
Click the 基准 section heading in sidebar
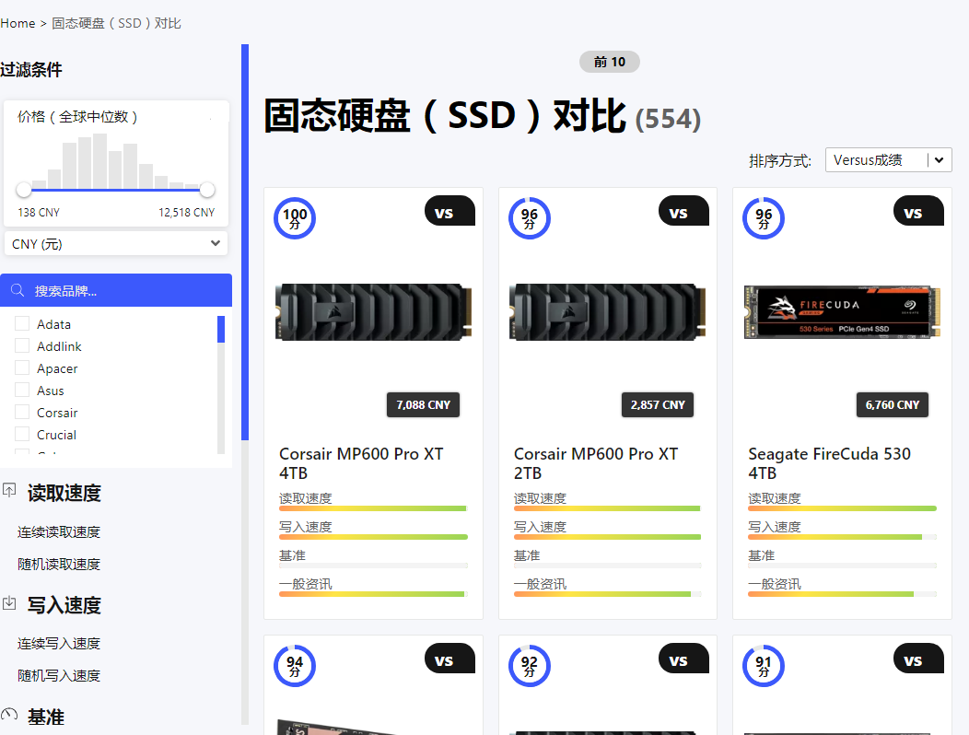click(x=46, y=717)
